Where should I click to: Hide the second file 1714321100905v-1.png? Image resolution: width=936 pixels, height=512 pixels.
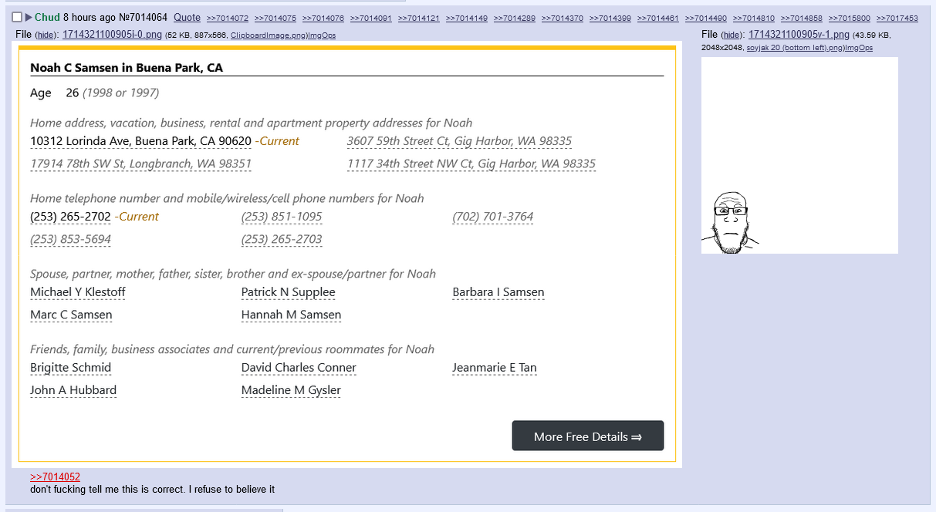tap(730, 35)
